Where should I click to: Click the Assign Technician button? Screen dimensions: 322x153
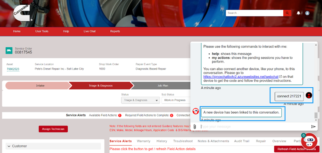coord(53,129)
